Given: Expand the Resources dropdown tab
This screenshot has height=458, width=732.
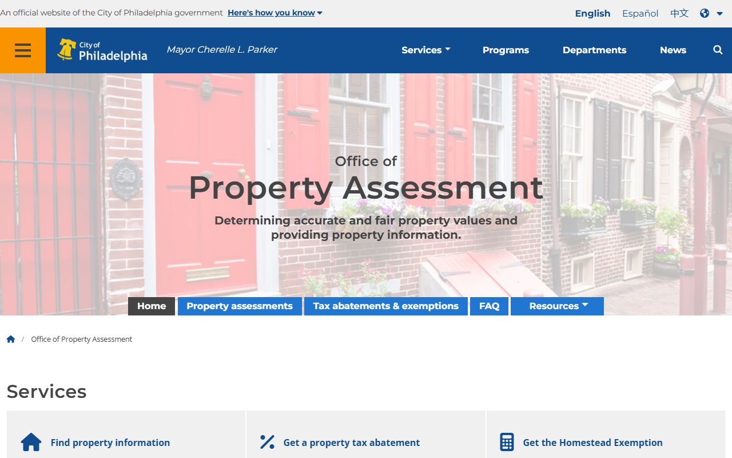Looking at the screenshot, I should (558, 306).
